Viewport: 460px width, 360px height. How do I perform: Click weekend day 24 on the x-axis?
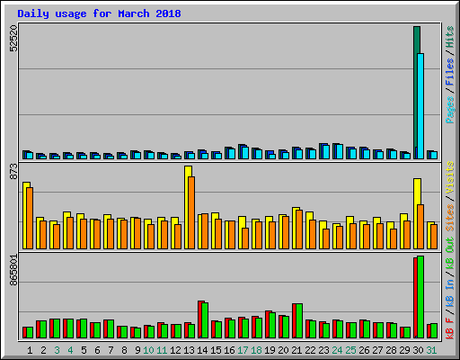pos(337,350)
